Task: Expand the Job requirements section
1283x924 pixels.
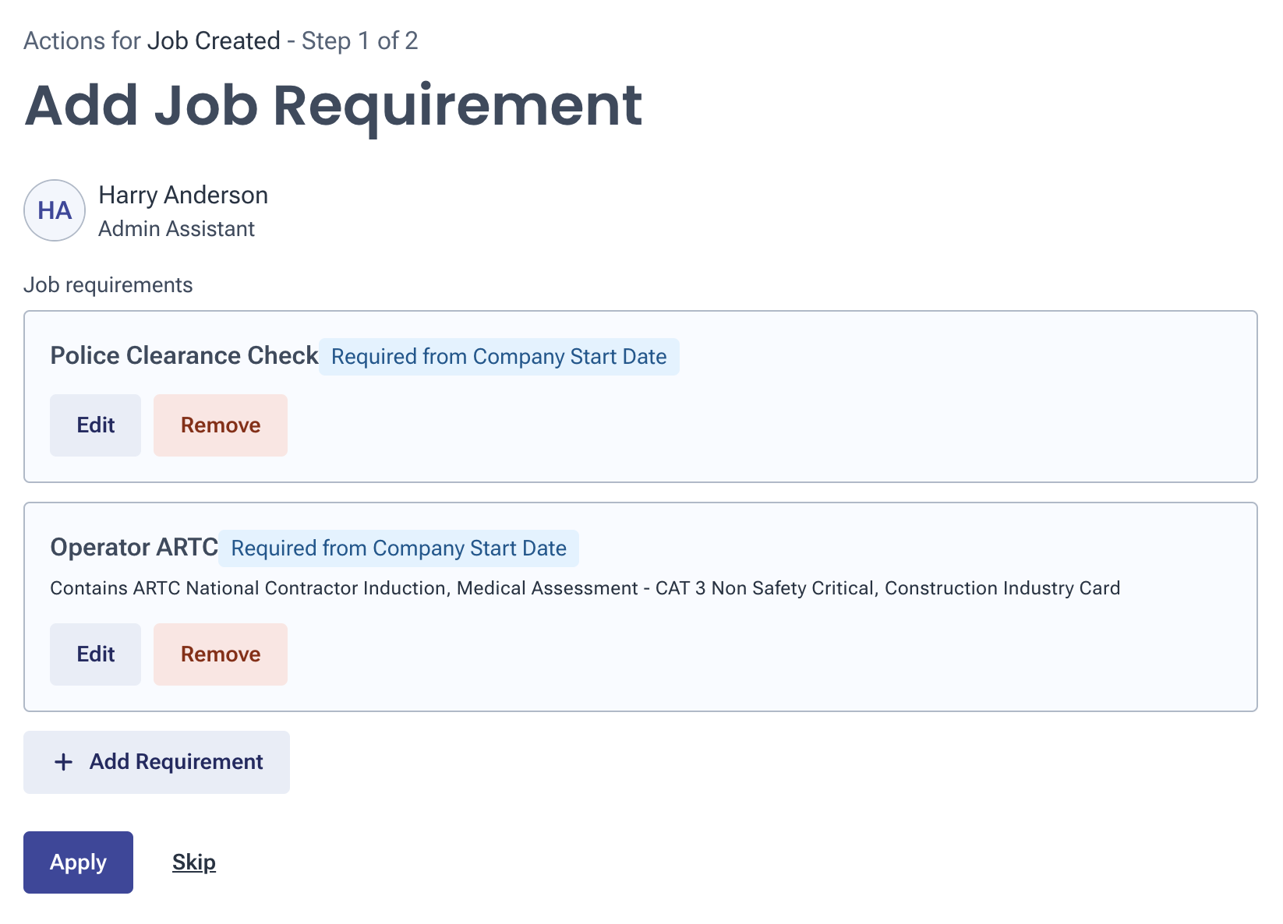Action: tap(108, 284)
